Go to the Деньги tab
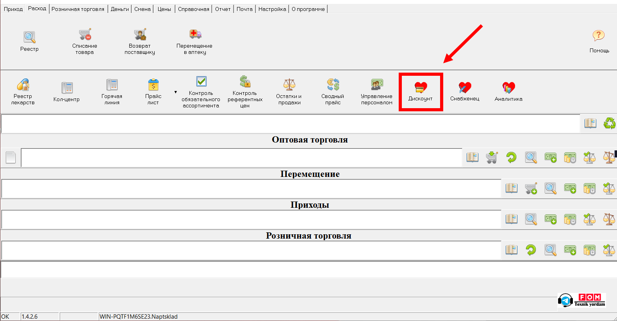 coord(120,9)
